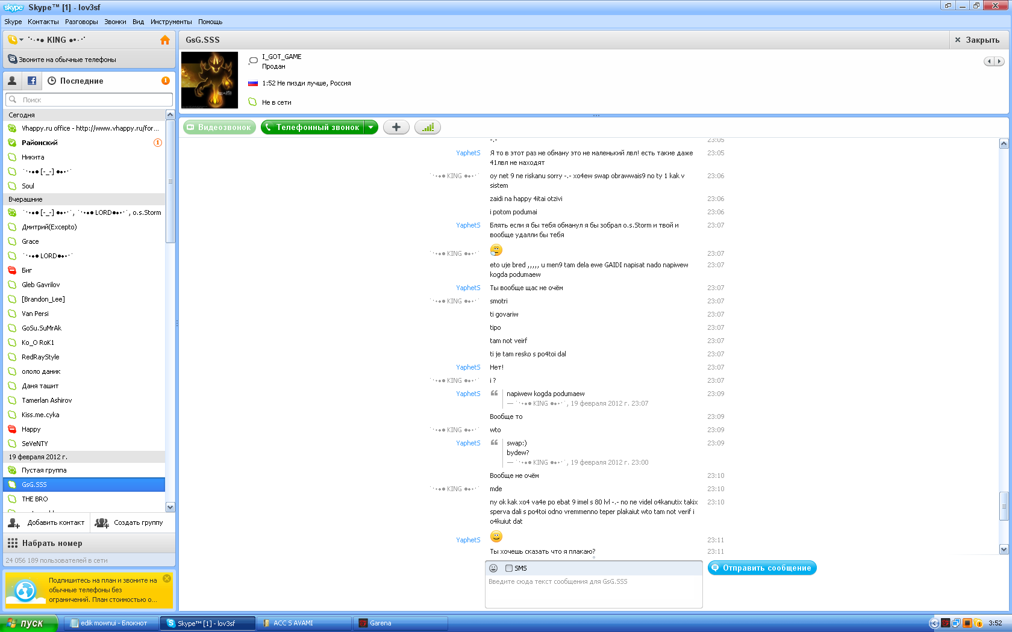This screenshot has width=1012, height=632.
Task: Open the Набрать номер dial pad
Action: click(89, 543)
